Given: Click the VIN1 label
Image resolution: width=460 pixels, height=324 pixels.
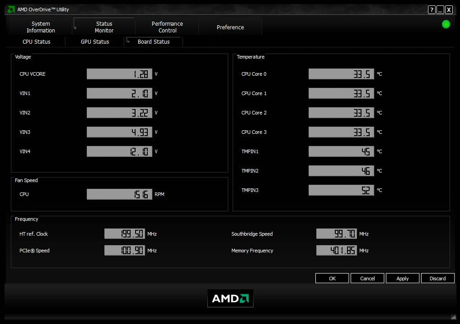Looking at the screenshot, I should 25,93.
